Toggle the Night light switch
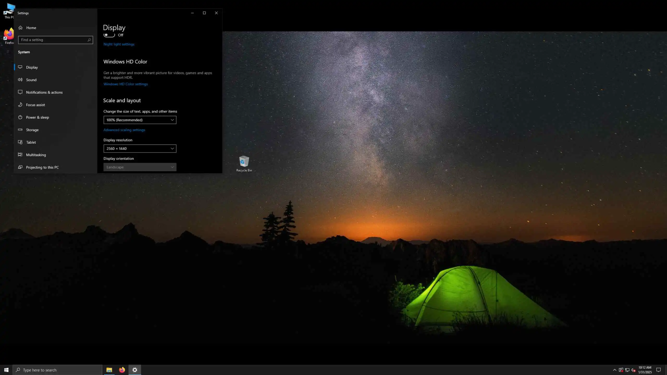667x375 pixels. tap(109, 35)
